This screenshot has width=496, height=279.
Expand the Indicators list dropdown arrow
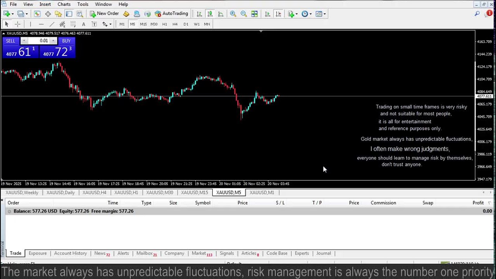[x=296, y=14]
